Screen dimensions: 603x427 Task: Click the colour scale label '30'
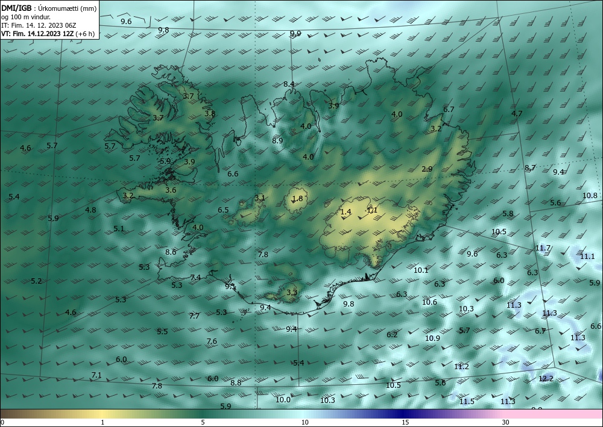coord(506,422)
